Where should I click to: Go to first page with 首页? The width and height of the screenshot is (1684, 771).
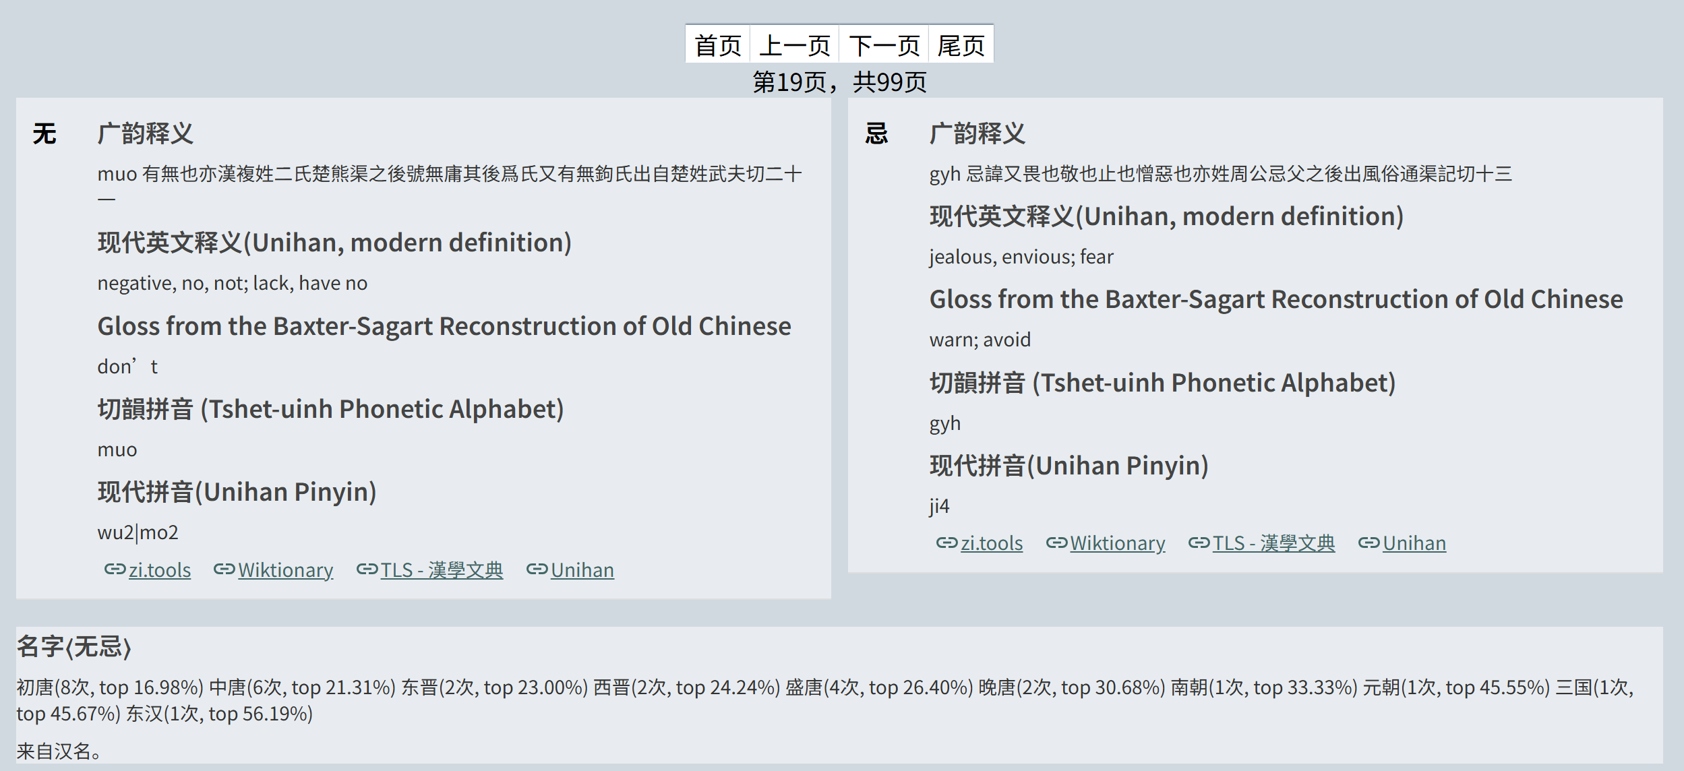[718, 45]
